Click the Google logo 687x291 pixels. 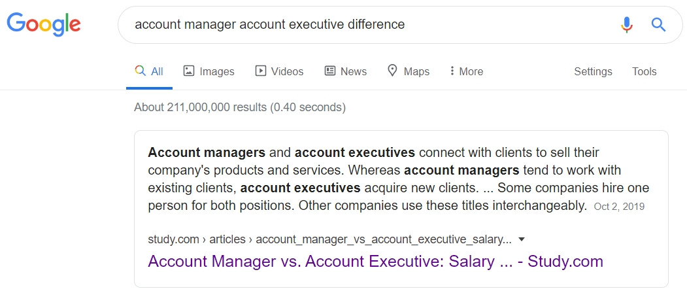[x=44, y=24]
